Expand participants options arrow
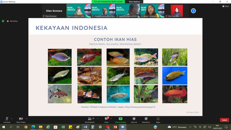 (97, 119)
